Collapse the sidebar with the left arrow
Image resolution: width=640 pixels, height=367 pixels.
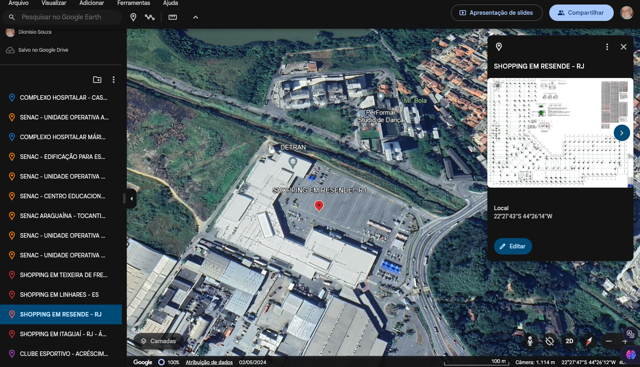click(131, 198)
